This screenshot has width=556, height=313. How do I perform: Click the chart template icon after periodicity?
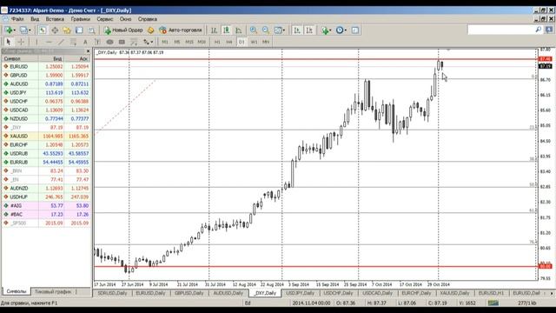(x=355, y=30)
